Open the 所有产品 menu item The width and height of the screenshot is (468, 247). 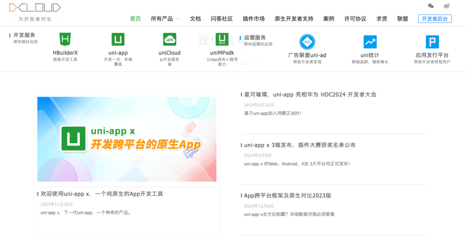point(162,19)
